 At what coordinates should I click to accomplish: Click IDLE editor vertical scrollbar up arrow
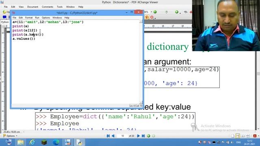141,21
